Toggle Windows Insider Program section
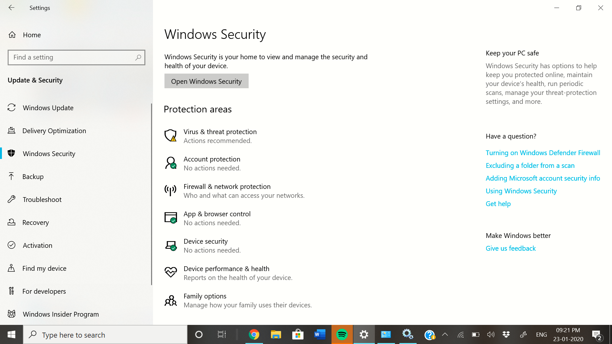Viewport: 612px width, 344px height. pyautogui.click(x=61, y=314)
